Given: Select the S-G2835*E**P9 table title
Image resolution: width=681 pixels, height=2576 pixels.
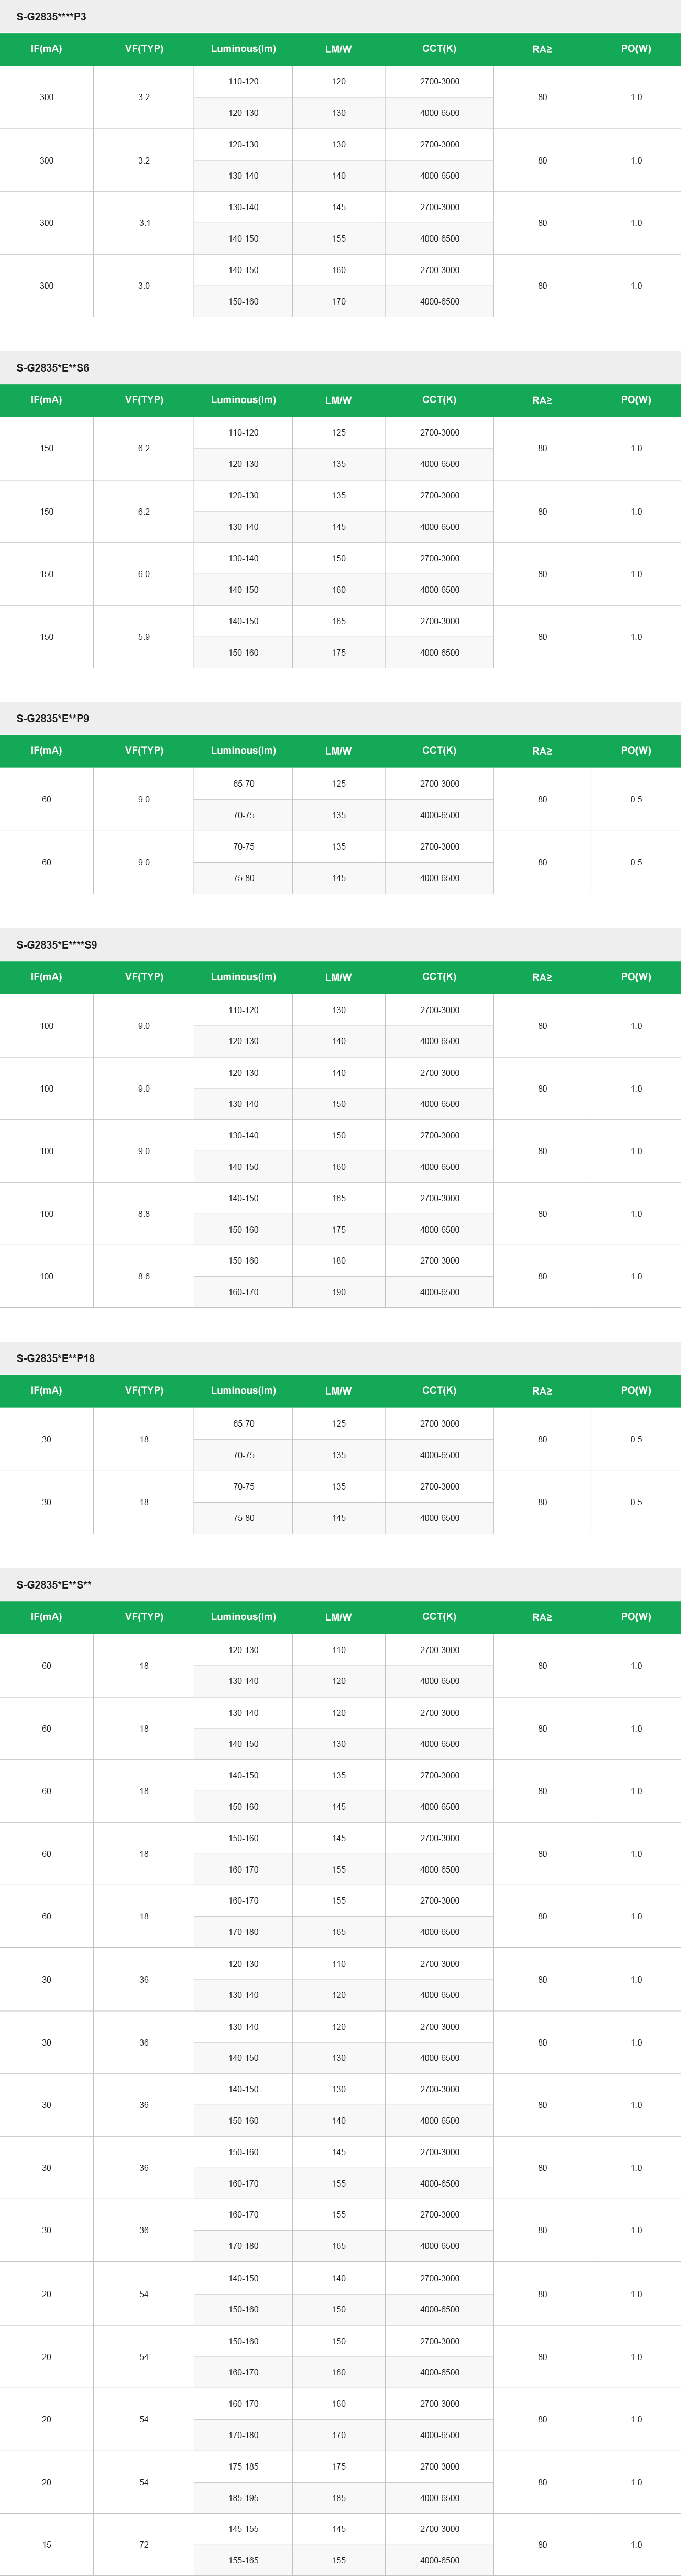Looking at the screenshot, I should pos(52,718).
